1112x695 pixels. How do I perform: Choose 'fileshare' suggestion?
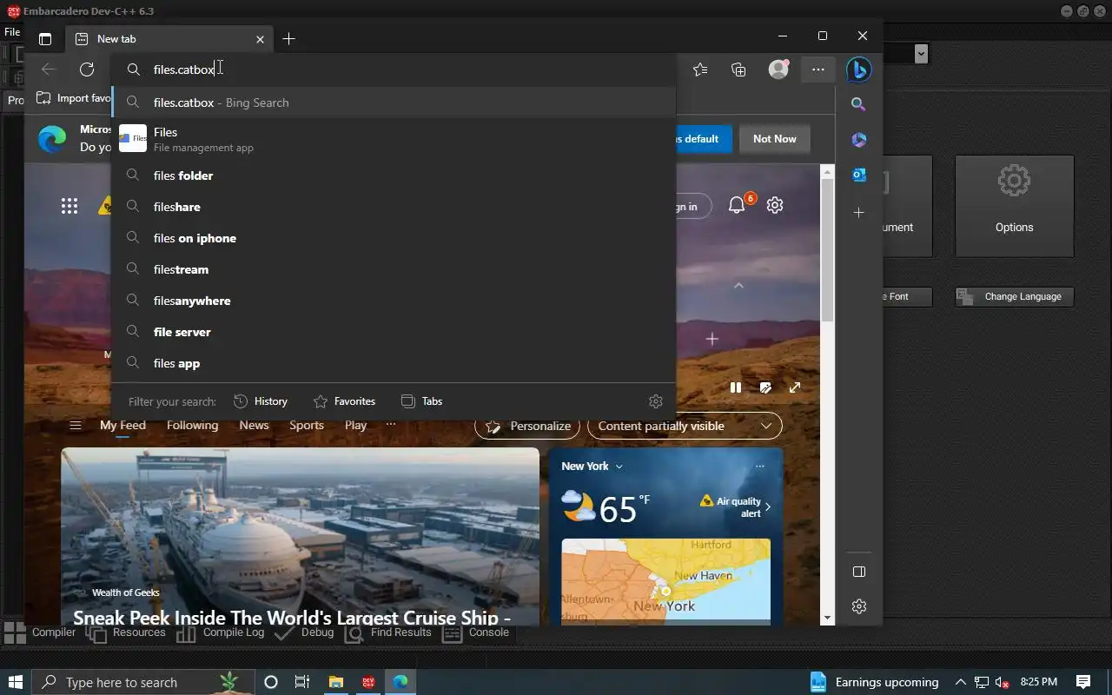tap(394, 207)
